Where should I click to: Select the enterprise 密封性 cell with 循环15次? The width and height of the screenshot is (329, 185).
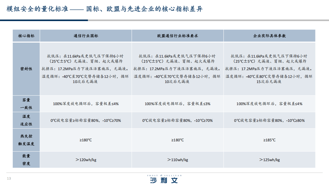269,69
